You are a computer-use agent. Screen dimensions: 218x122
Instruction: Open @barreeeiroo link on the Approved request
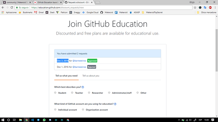[x=79, y=61]
